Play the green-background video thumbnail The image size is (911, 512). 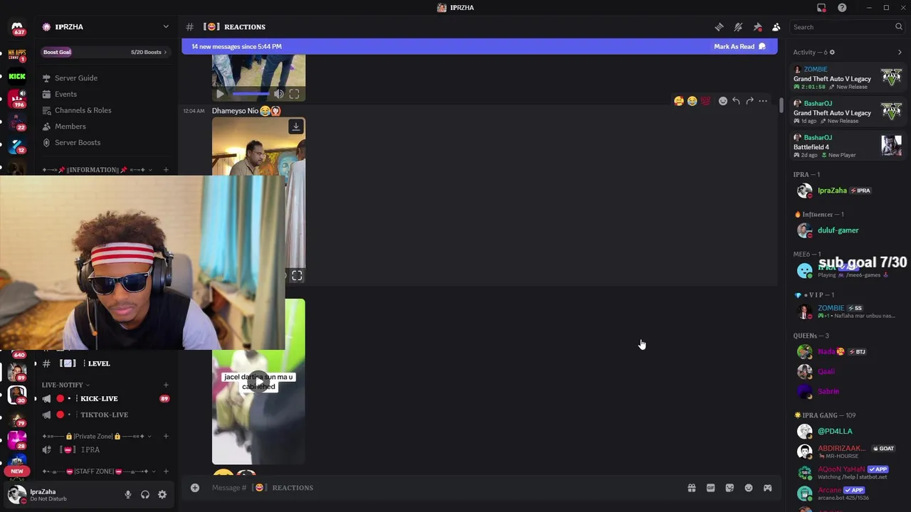[x=258, y=381]
